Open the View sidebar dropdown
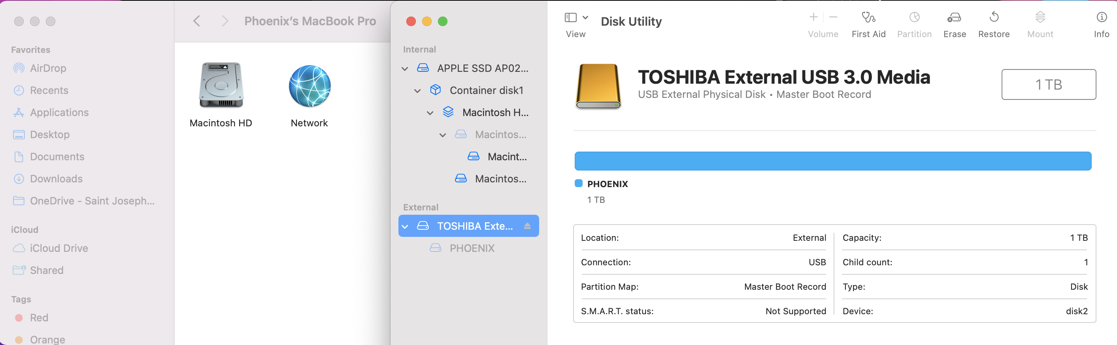The height and width of the screenshot is (345, 1117). coord(576,18)
